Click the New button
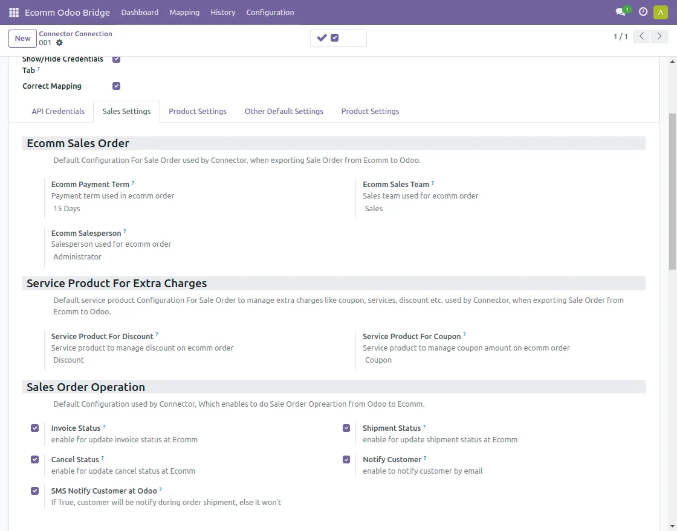Image resolution: width=677 pixels, height=531 pixels. tap(22, 39)
